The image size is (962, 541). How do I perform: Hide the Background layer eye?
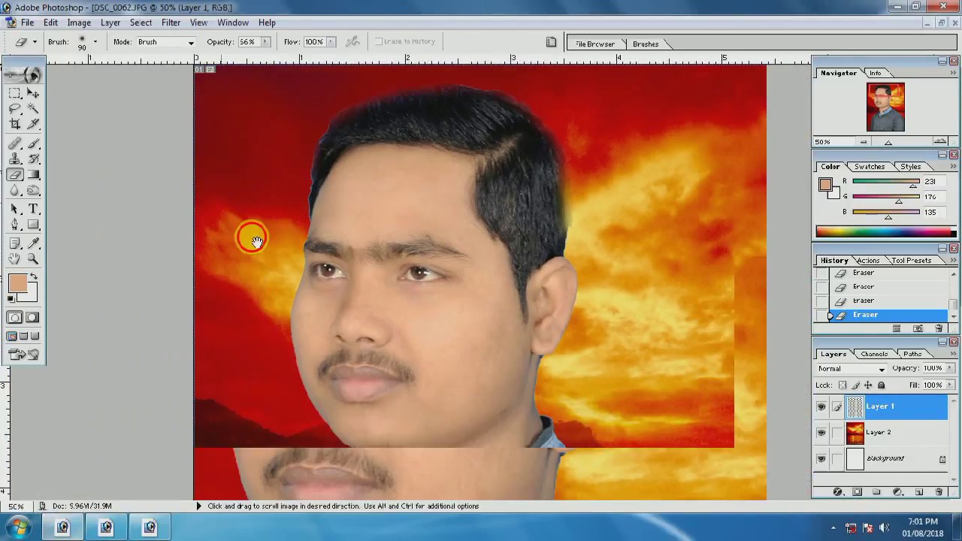tap(821, 459)
